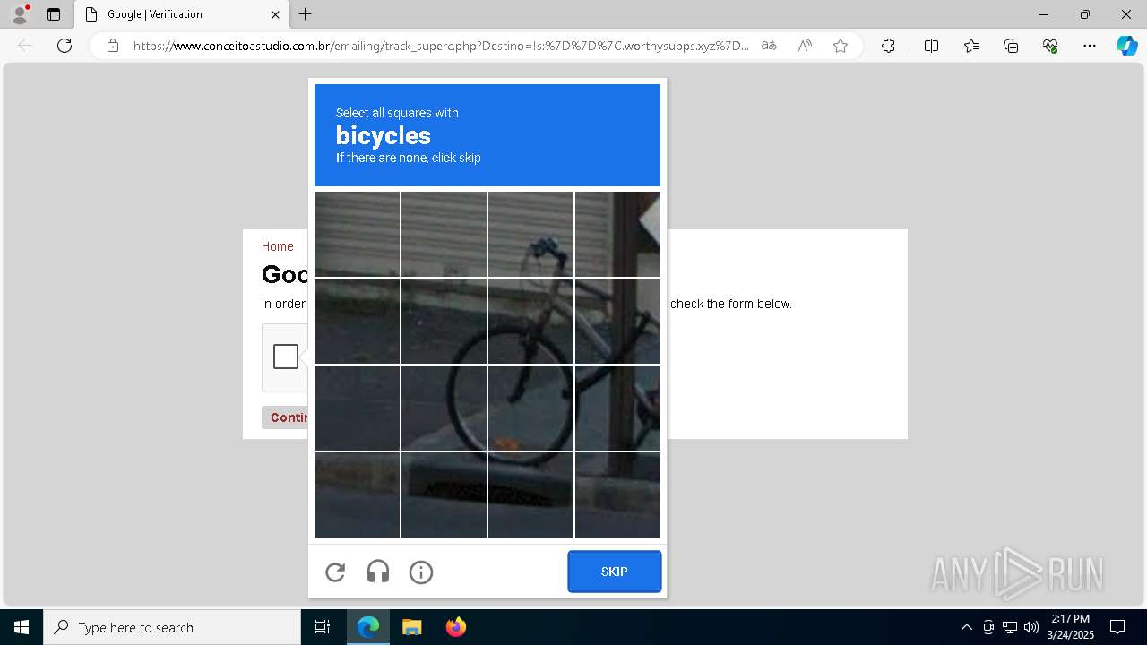This screenshot has width=1147, height=645.
Task: Open the volume speaker icon
Action: 1031,627
